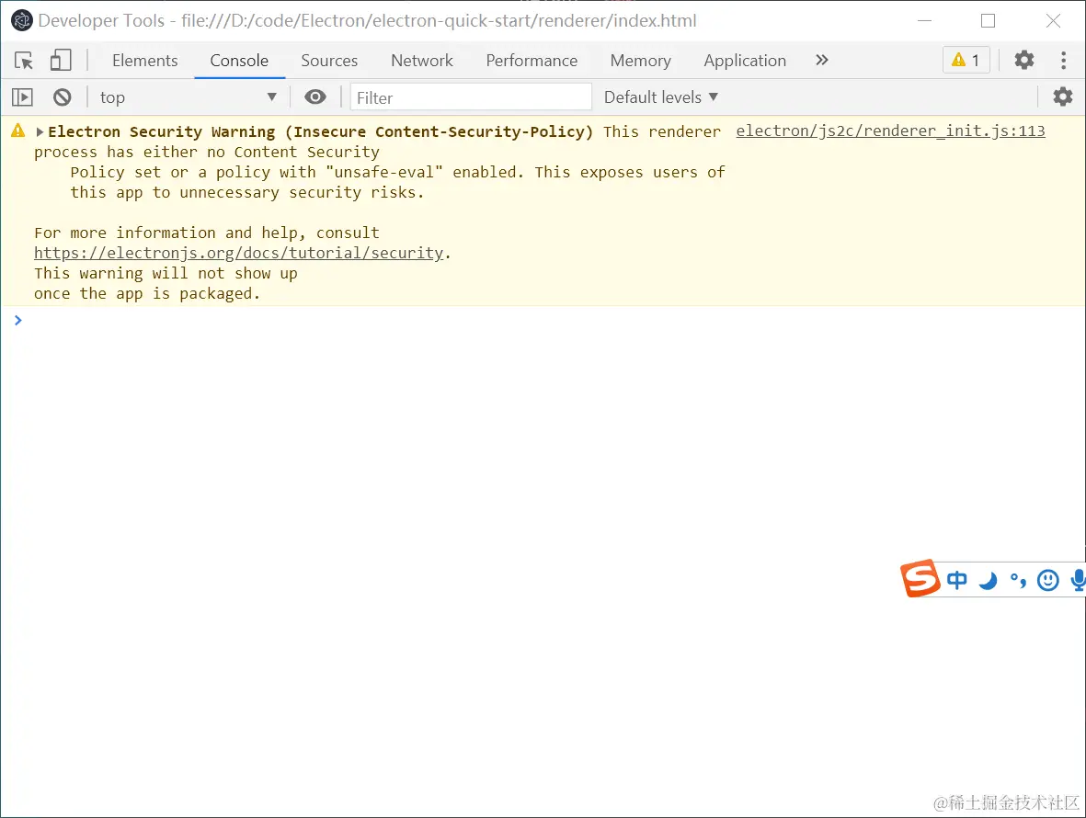Click the text 'once the app is packaged.'
Image resolution: width=1086 pixels, height=818 pixels.
[147, 294]
